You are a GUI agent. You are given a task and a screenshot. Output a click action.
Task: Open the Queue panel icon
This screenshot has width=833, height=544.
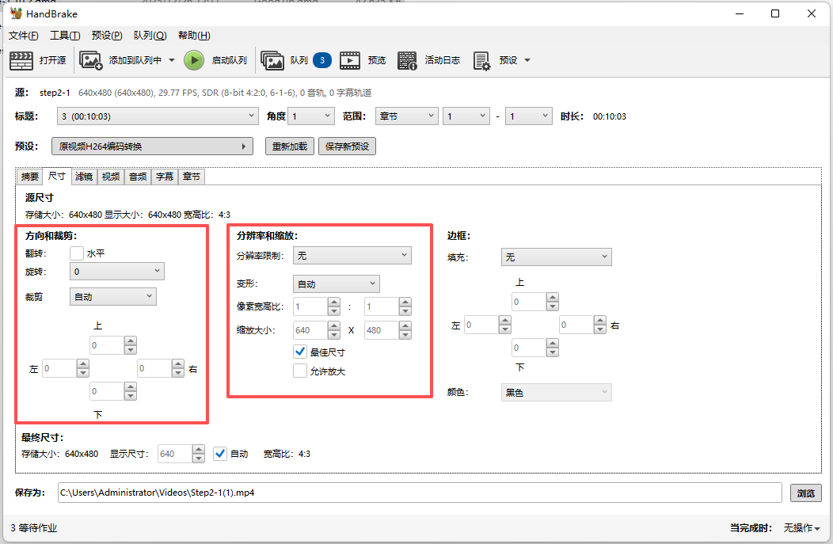[x=272, y=60]
